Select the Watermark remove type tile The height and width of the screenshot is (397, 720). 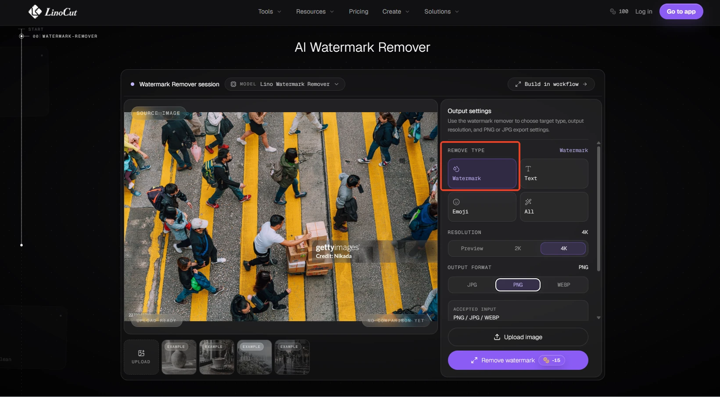[482, 174]
